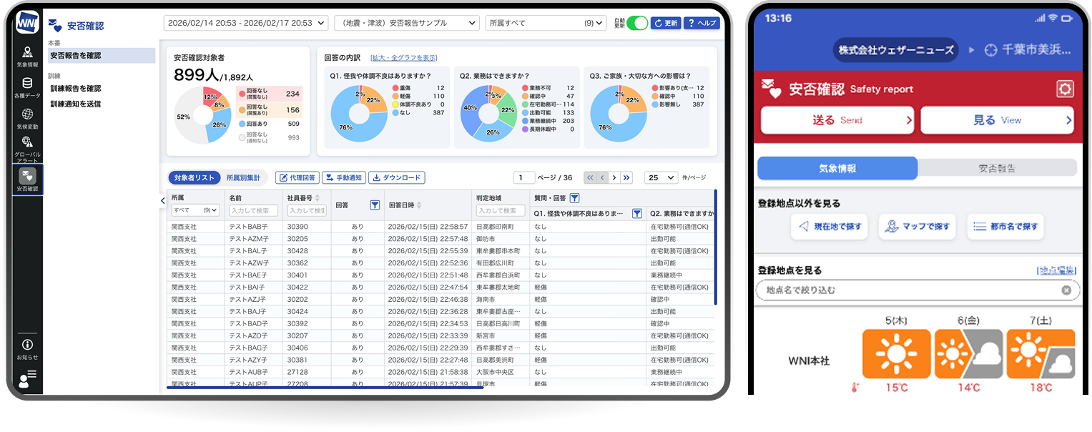The image size is (1092, 432).
Task: Click the 7(土) weather forecast icon
Action: pos(1041,353)
